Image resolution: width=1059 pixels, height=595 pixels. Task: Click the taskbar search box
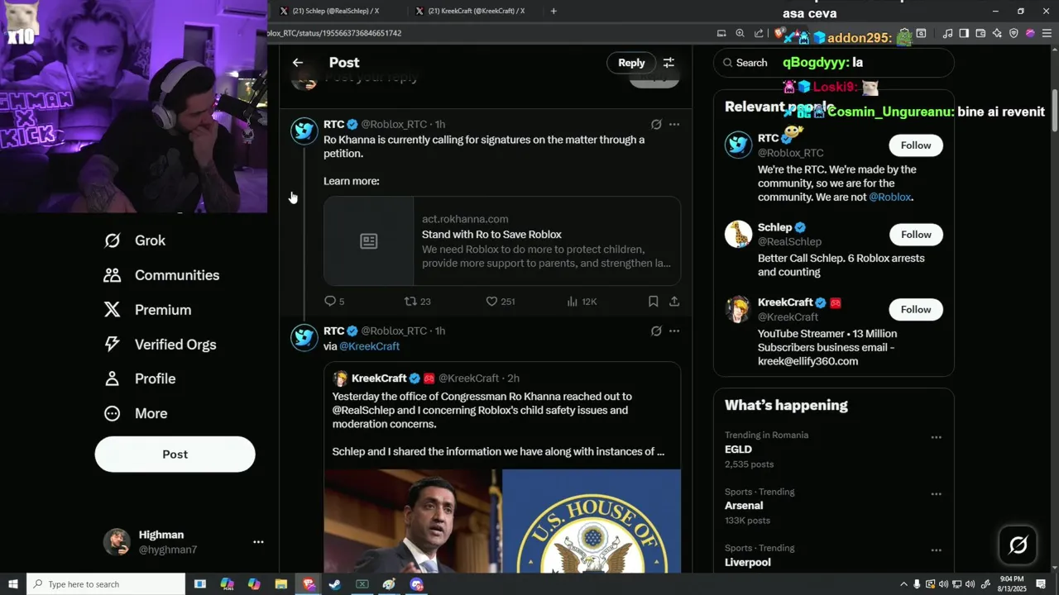[x=106, y=584]
